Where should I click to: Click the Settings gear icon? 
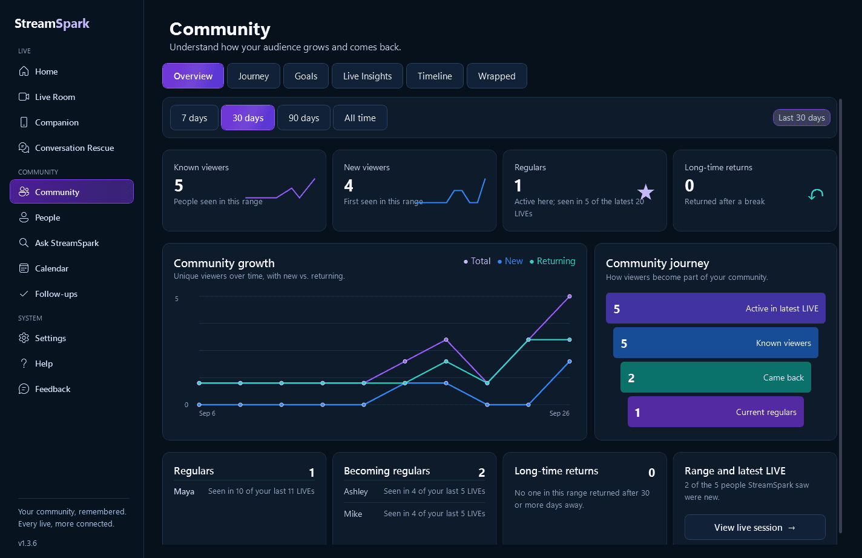(24, 338)
